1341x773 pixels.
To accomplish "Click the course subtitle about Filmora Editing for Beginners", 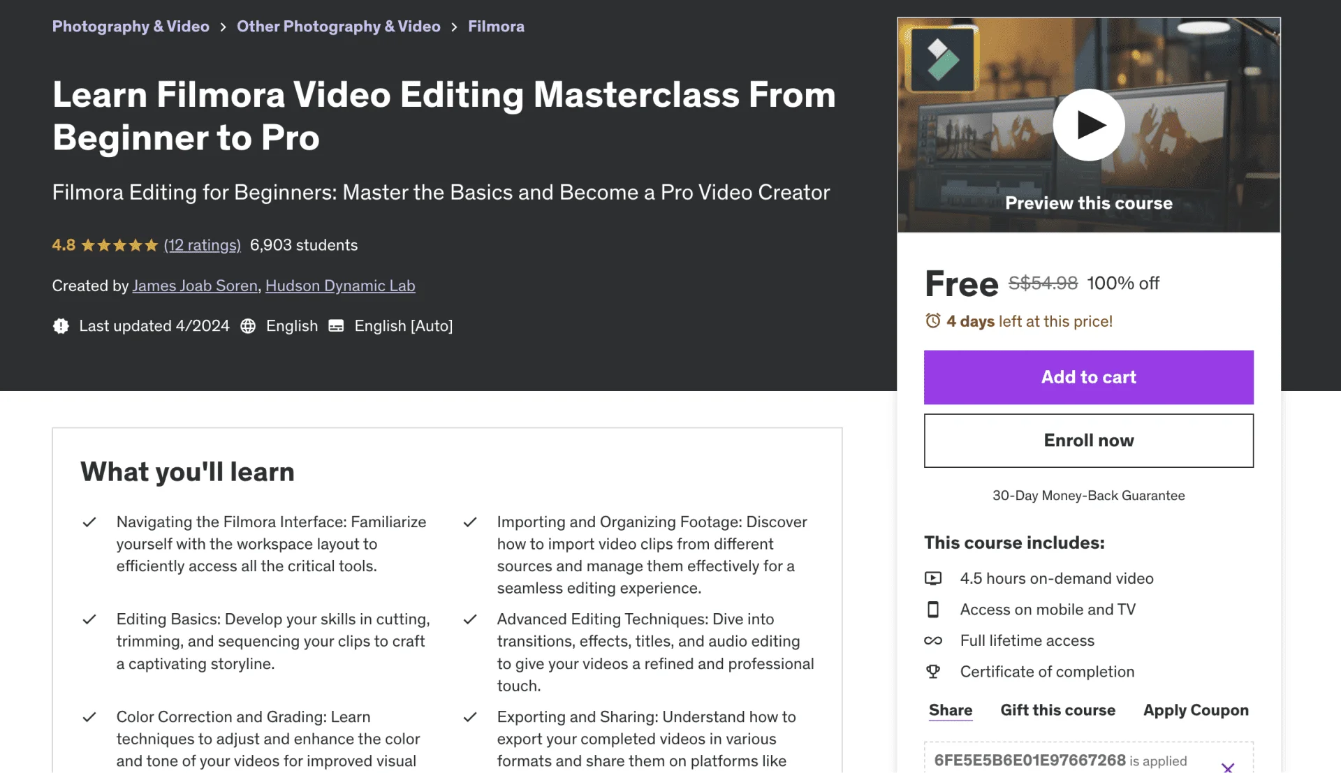I will click(441, 193).
